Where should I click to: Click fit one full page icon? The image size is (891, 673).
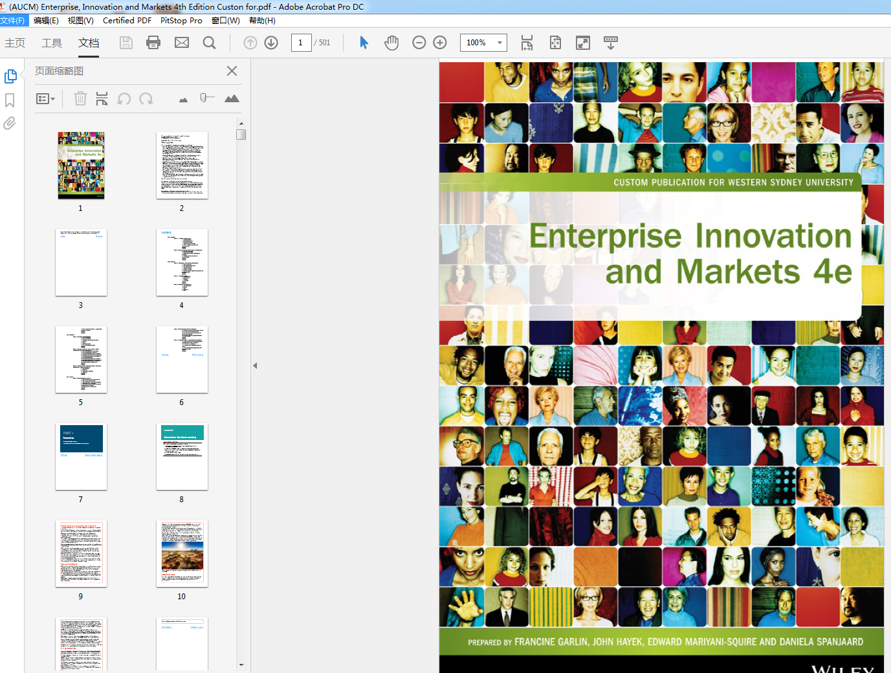tap(555, 43)
